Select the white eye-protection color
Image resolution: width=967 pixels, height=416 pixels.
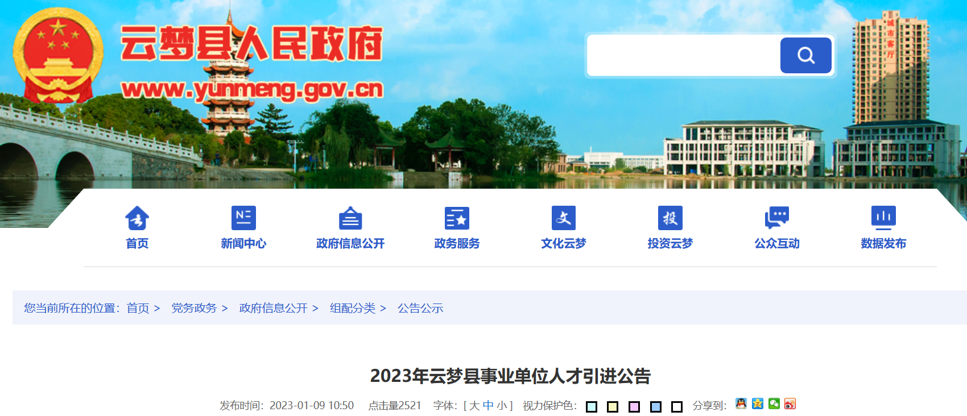pos(677,407)
